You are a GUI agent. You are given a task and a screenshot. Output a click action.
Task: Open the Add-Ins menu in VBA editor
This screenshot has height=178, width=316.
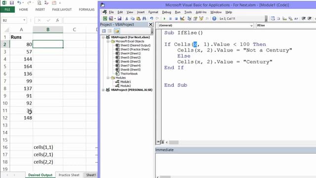click(x=201, y=12)
